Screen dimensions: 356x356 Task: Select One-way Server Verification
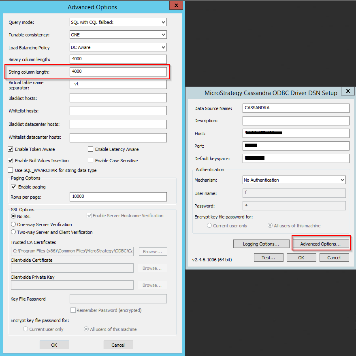point(13,224)
